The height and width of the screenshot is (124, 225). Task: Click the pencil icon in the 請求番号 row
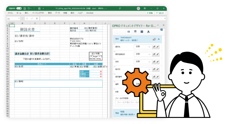158,77
